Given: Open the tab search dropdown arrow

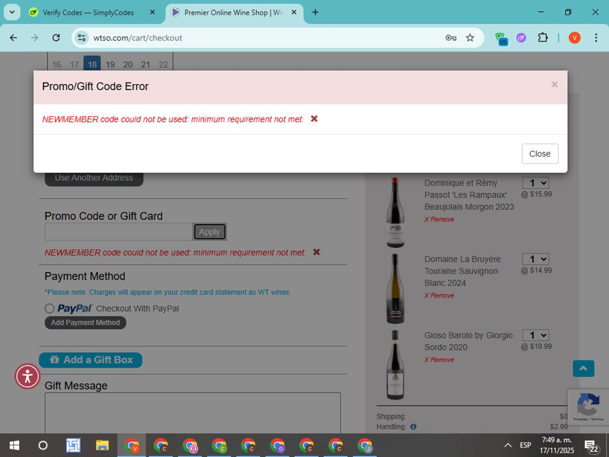Looking at the screenshot, I should tap(12, 12).
